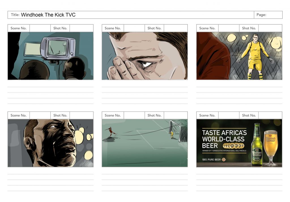Click the Scene No. field of the goalkeeper panel
This screenshot has height=202, width=290.
229,28
